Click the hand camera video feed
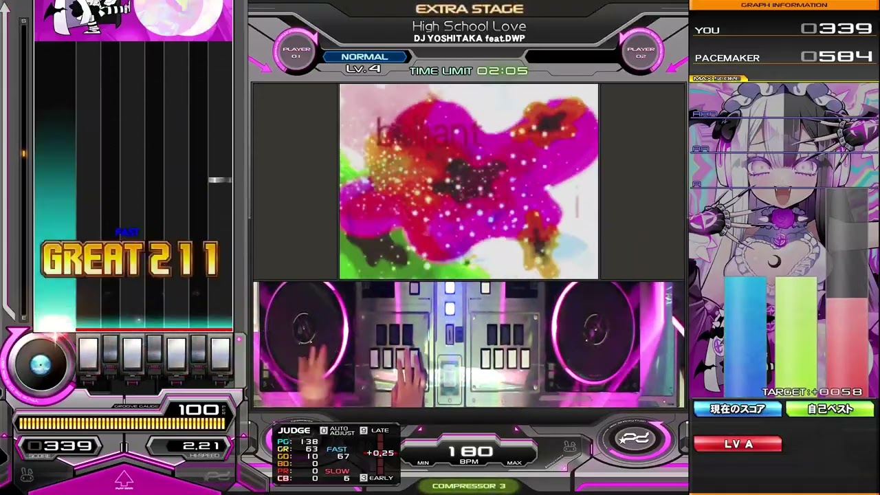Screen dimensions: 880x495 469,344
